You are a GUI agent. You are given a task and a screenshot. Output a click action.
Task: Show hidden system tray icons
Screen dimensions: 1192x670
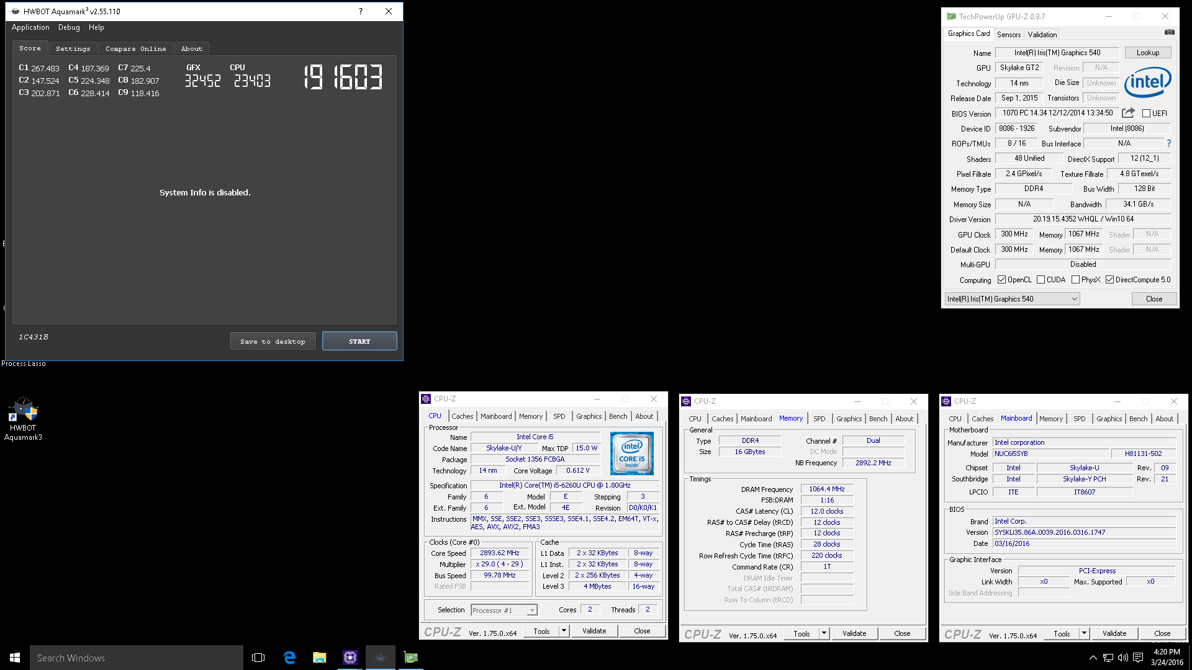coord(1093,658)
